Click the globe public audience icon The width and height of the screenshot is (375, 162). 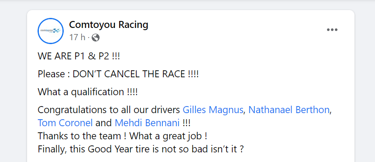(96, 38)
